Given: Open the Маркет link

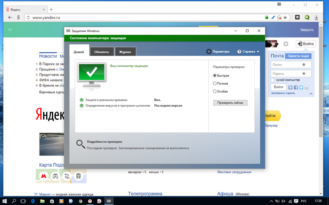Looking at the screenshot, I should [45, 194].
